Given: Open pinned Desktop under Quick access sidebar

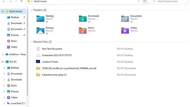Looking at the screenshot, I should pos(15,17).
